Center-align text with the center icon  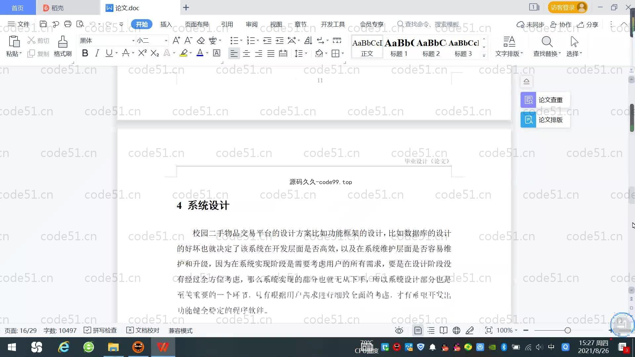click(246, 54)
